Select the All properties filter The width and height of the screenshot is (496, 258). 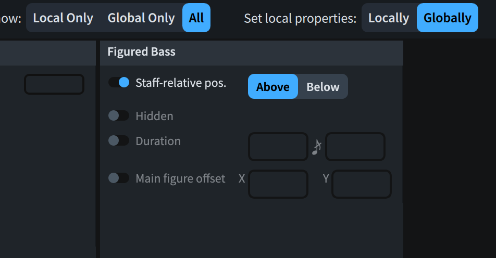pos(196,18)
